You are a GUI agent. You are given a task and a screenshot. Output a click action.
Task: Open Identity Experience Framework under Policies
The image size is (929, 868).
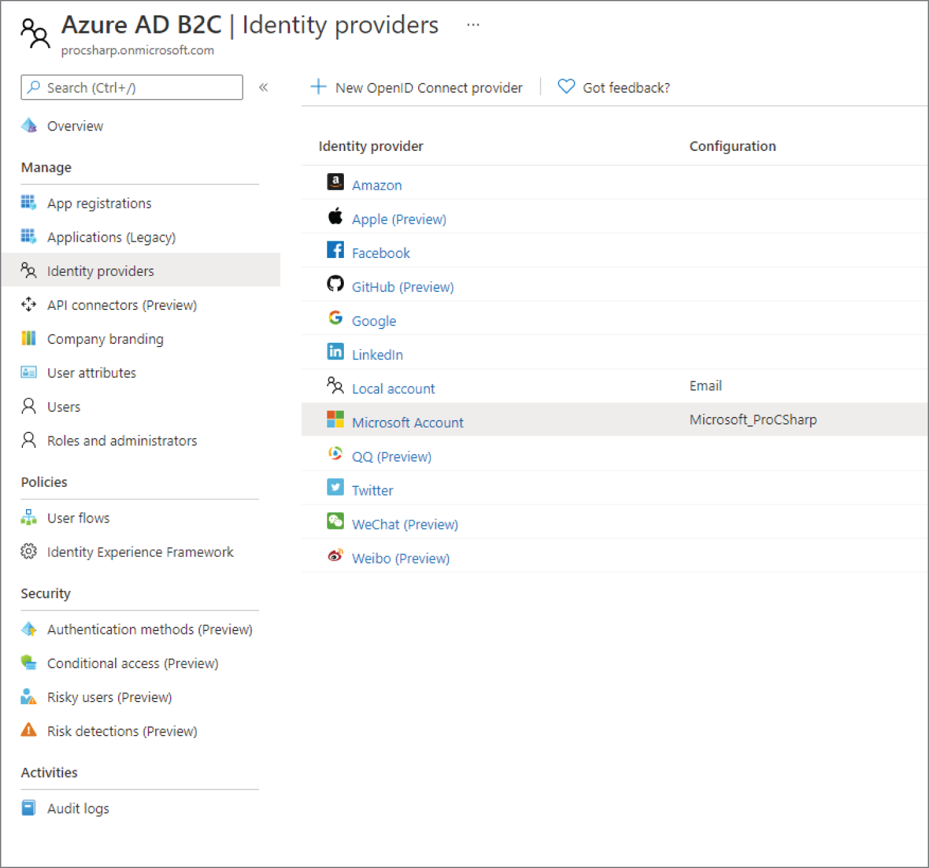click(x=140, y=552)
